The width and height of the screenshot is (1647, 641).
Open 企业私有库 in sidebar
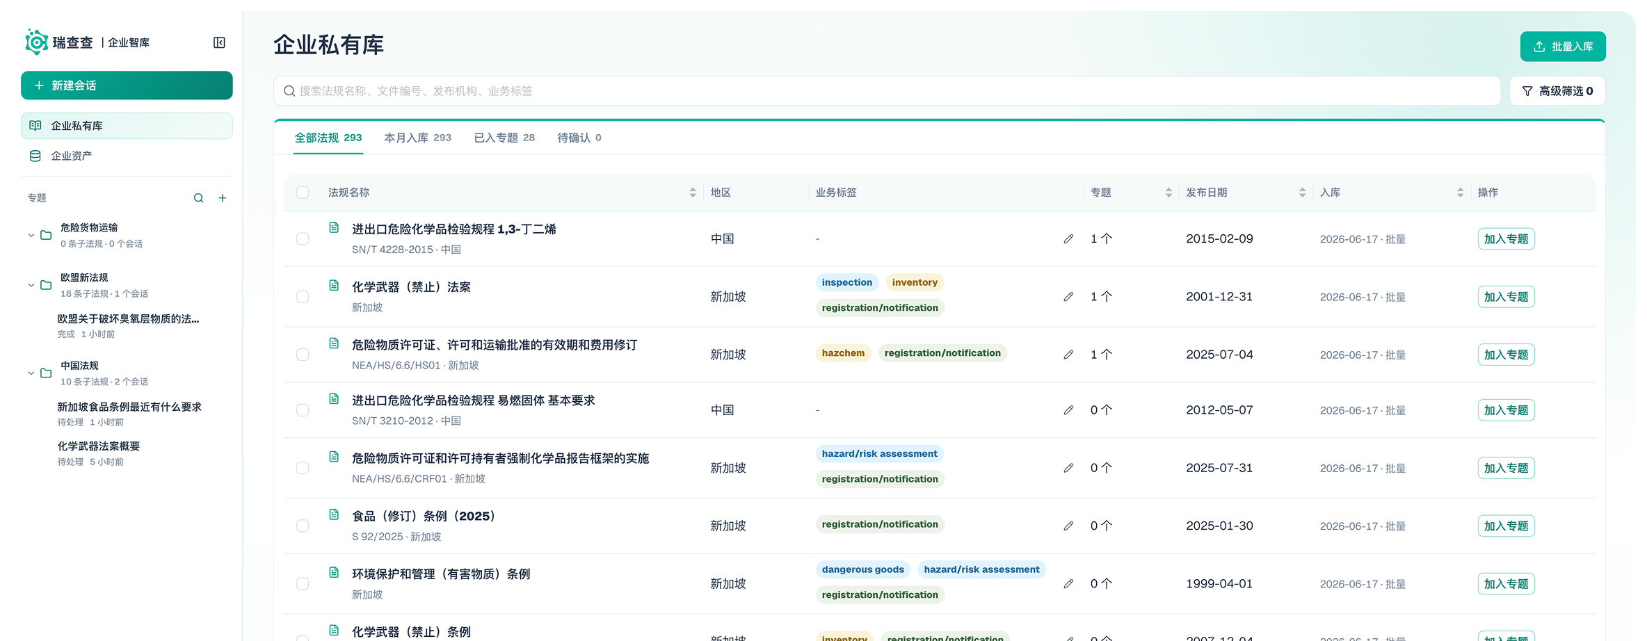click(127, 126)
